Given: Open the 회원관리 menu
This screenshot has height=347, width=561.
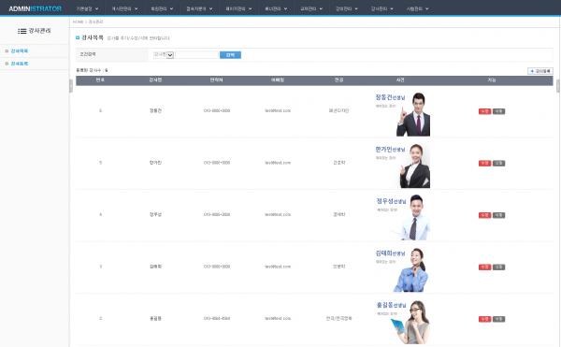Looking at the screenshot, I should (162, 8).
